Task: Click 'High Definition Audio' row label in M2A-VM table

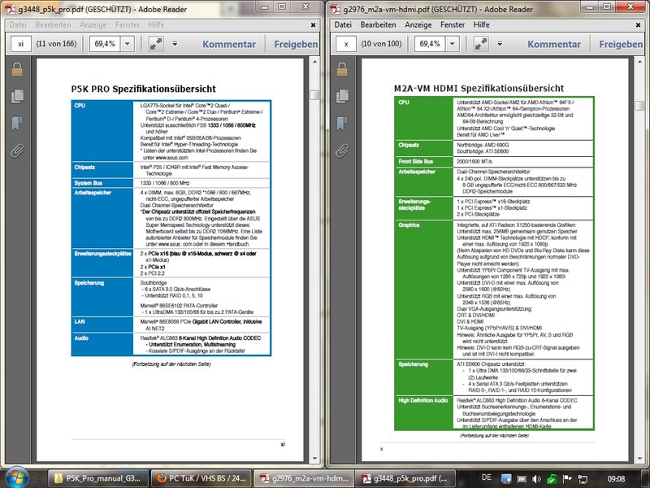Action: tap(423, 400)
